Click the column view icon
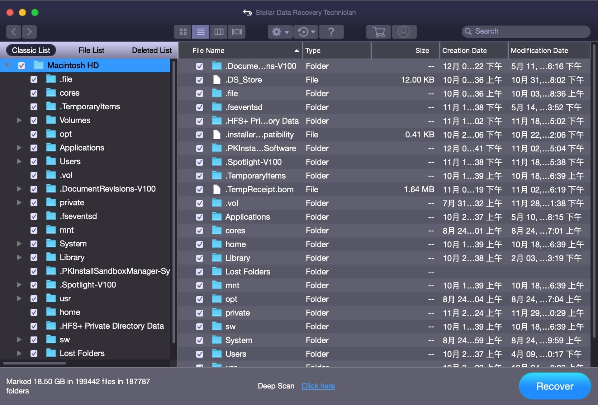 (x=218, y=31)
